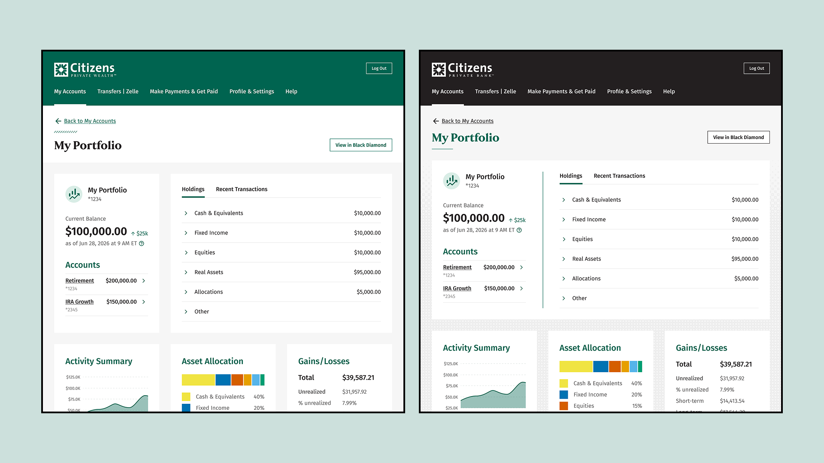Click help icon beside timestamp in green-header layout
Image resolution: width=824 pixels, height=463 pixels.
click(x=142, y=244)
